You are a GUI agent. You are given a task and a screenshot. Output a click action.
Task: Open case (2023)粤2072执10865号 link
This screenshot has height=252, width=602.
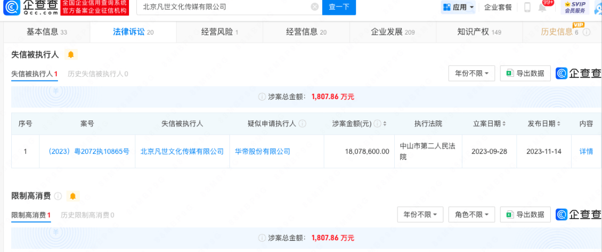pyautogui.click(x=87, y=151)
